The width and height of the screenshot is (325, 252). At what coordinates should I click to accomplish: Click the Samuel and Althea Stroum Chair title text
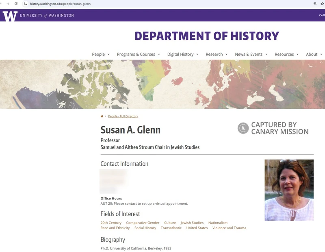150,147
